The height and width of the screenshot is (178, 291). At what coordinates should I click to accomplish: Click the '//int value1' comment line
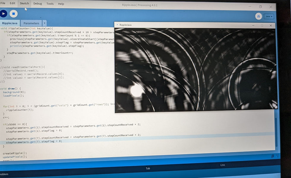pyautogui.click(x=34, y=74)
